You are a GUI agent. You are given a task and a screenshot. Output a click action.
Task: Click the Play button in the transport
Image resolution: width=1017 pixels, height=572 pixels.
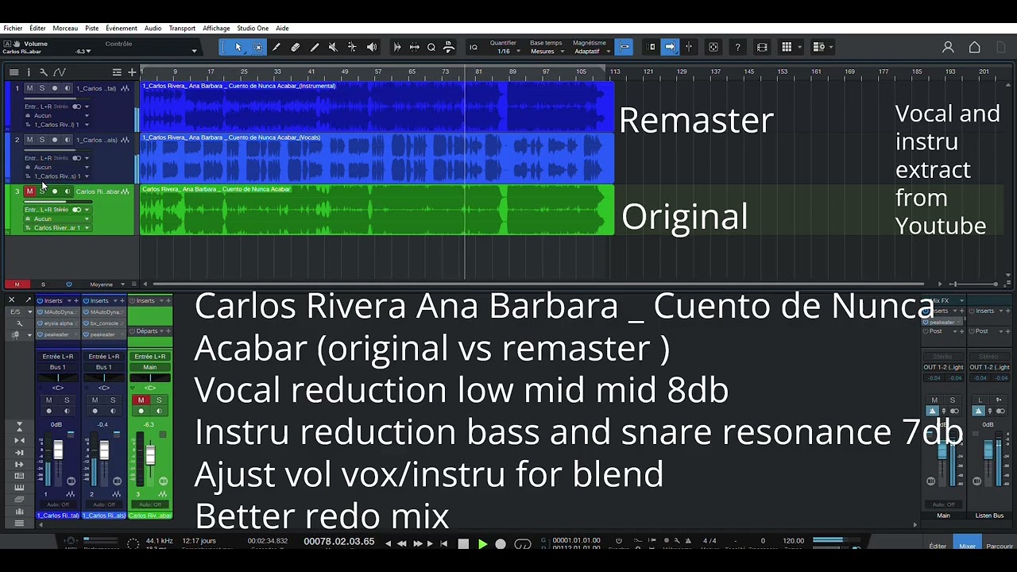click(x=482, y=544)
